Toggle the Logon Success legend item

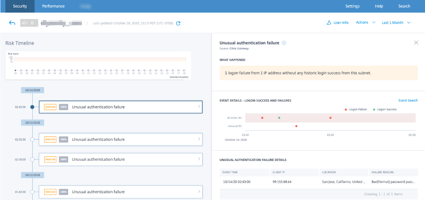[x=384, y=109]
